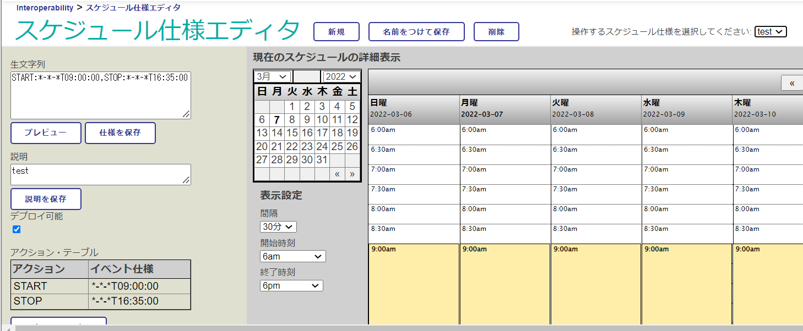Open the month dropdown showing 3月
803x331 pixels.
click(x=273, y=76)
